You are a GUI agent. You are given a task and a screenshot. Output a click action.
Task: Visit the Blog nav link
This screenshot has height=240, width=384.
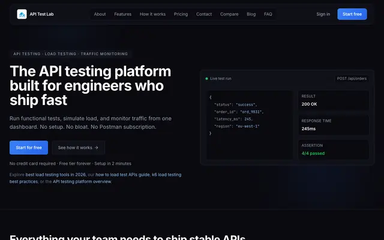251,14
